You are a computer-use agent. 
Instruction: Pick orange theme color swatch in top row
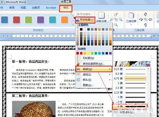(x=110, y=29)
